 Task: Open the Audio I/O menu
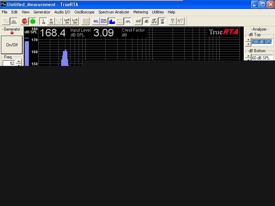coord(62,12)
